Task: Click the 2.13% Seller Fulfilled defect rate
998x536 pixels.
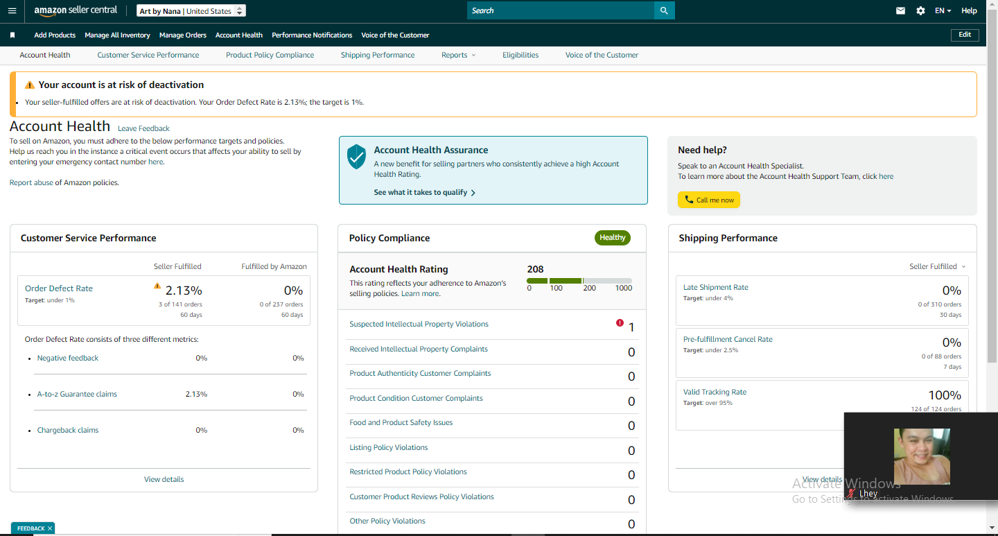Action: click(x=184, y=291)
